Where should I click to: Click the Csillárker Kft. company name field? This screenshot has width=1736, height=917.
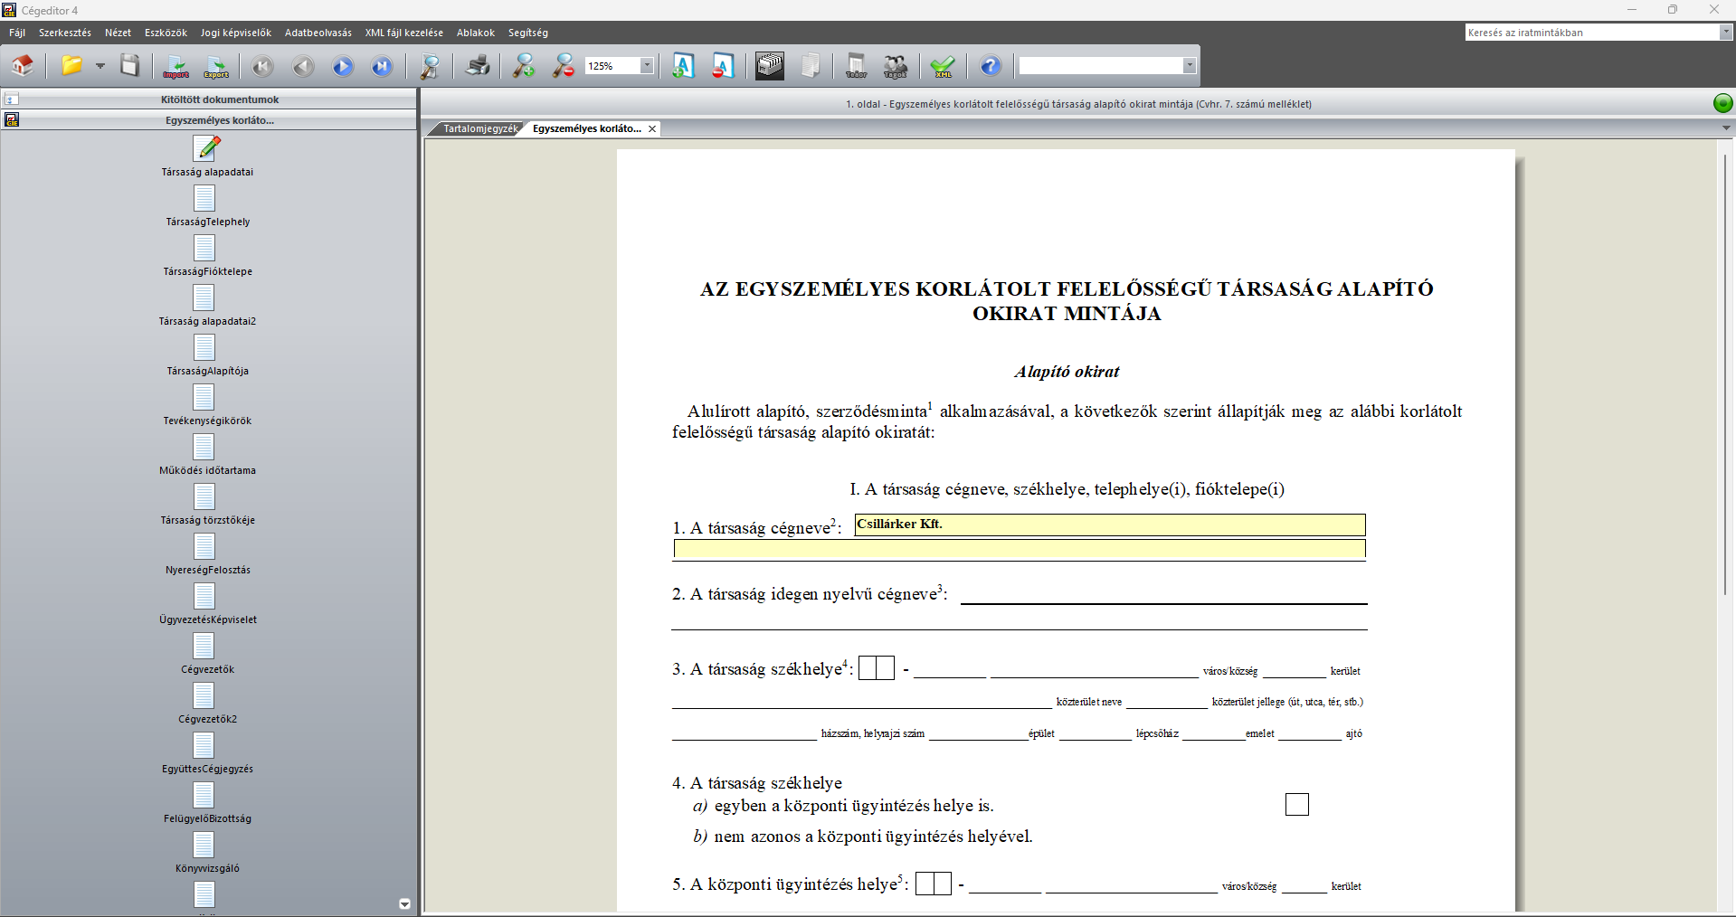[x=1109, y=525]
